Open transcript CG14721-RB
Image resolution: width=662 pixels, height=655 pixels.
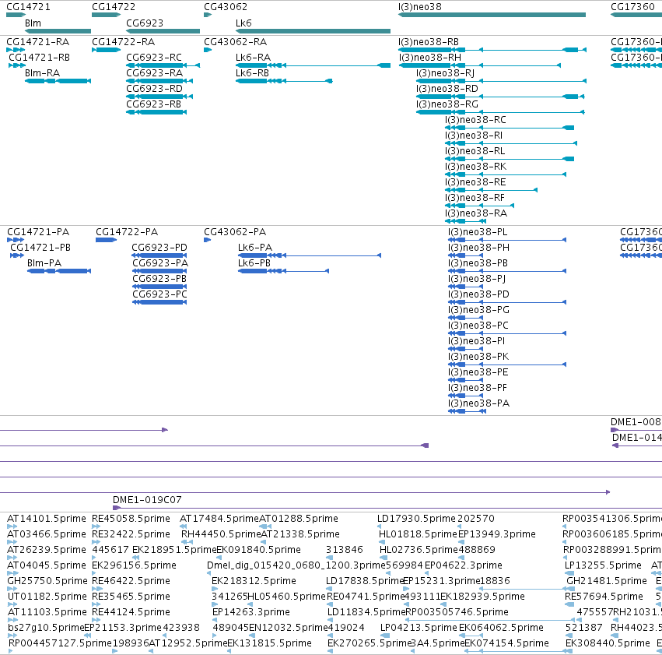click(x=39, y=58)
